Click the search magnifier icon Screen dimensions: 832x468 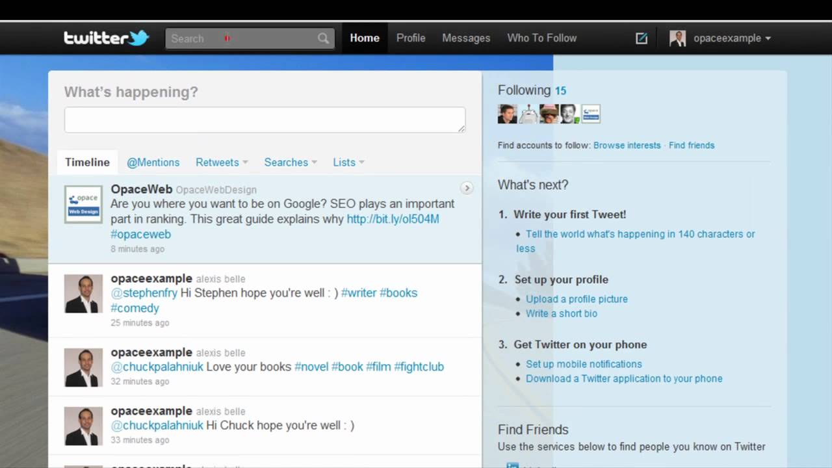323,38
